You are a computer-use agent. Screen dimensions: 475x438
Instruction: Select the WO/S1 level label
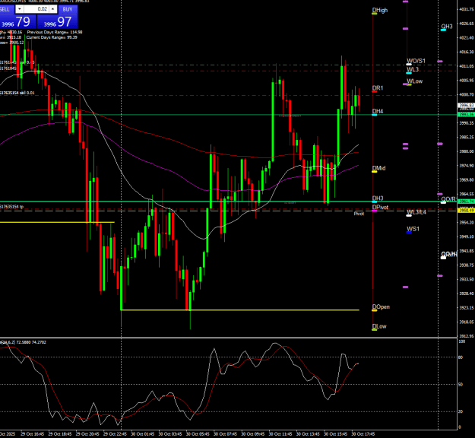[416, 61]
